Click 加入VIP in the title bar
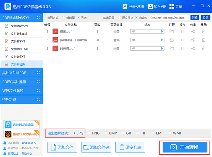 (157, 6)
